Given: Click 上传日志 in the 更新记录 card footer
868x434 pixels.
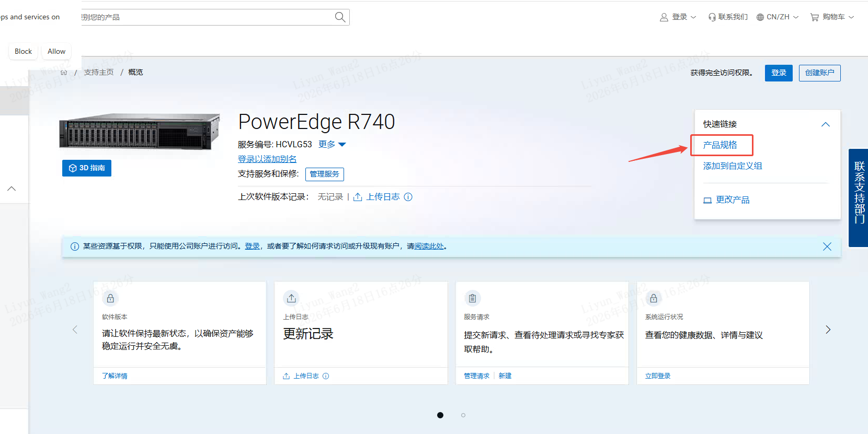Looking at the screenshot, I should [306, 376].
